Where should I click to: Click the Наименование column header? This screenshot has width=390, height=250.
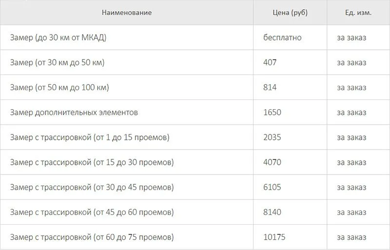coord(127,13)
